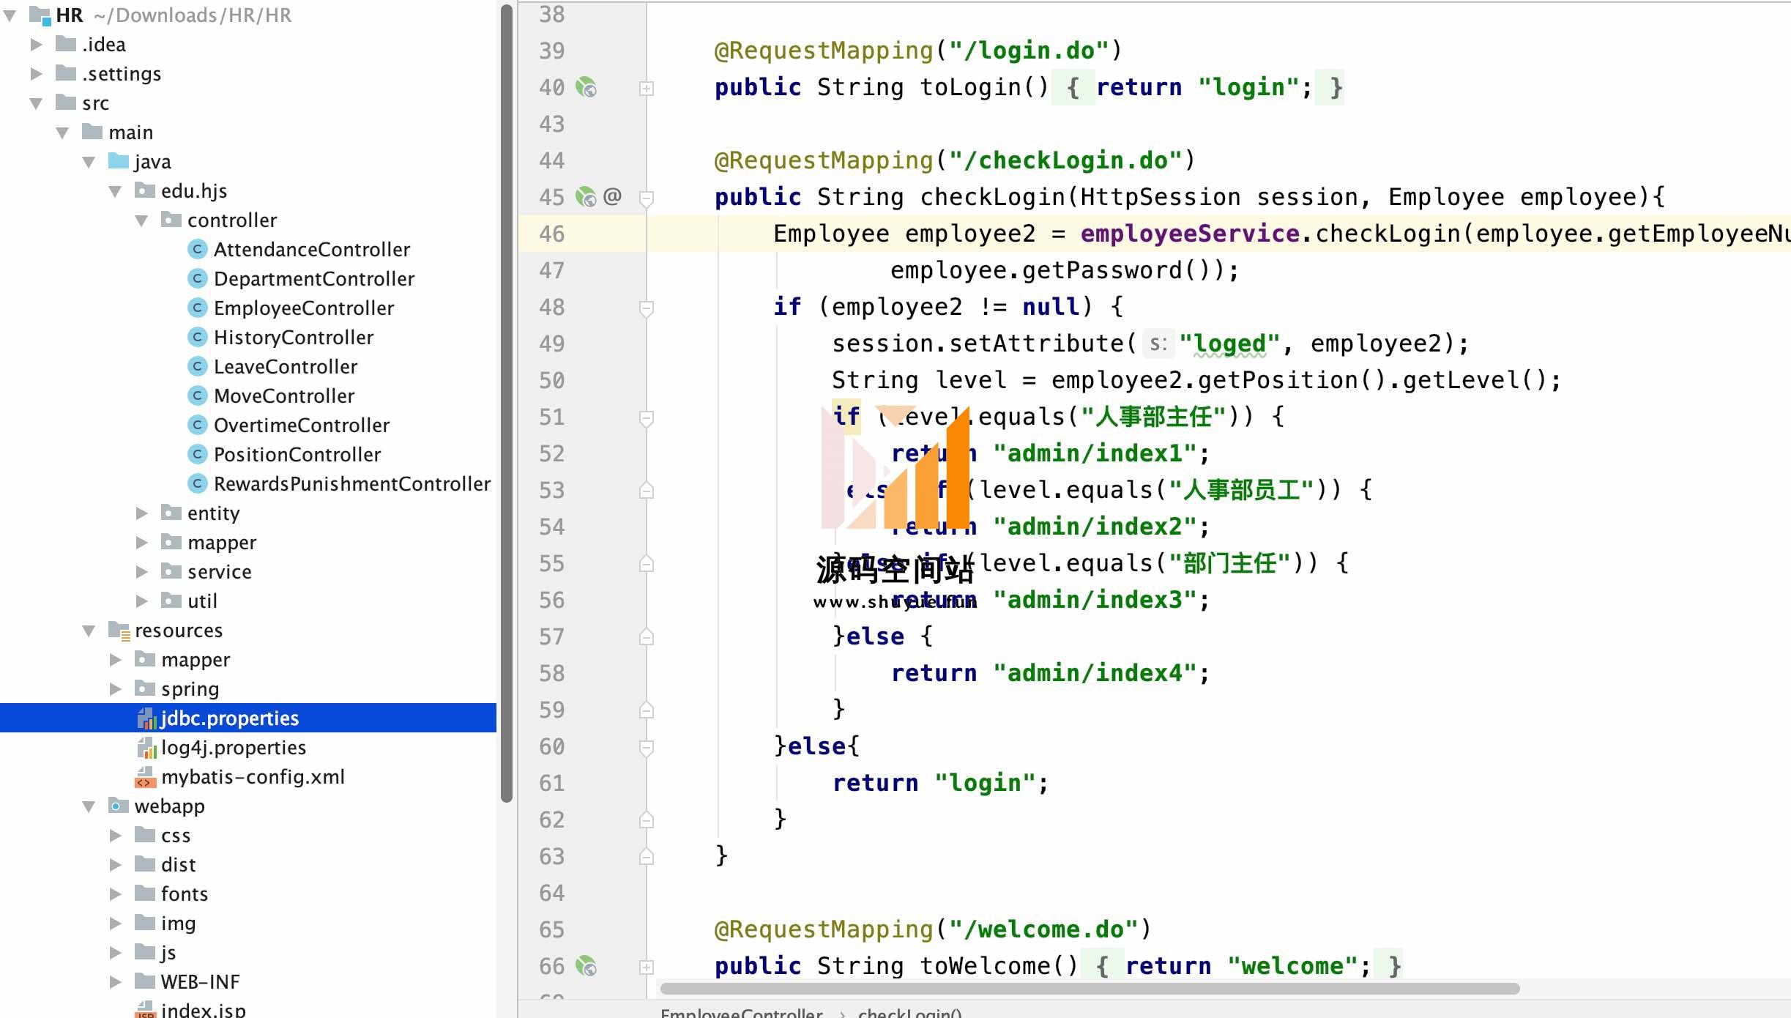Screen dimensions: 1791x1018
Task: Click the resources folder icon
Action: click(119, 631)
